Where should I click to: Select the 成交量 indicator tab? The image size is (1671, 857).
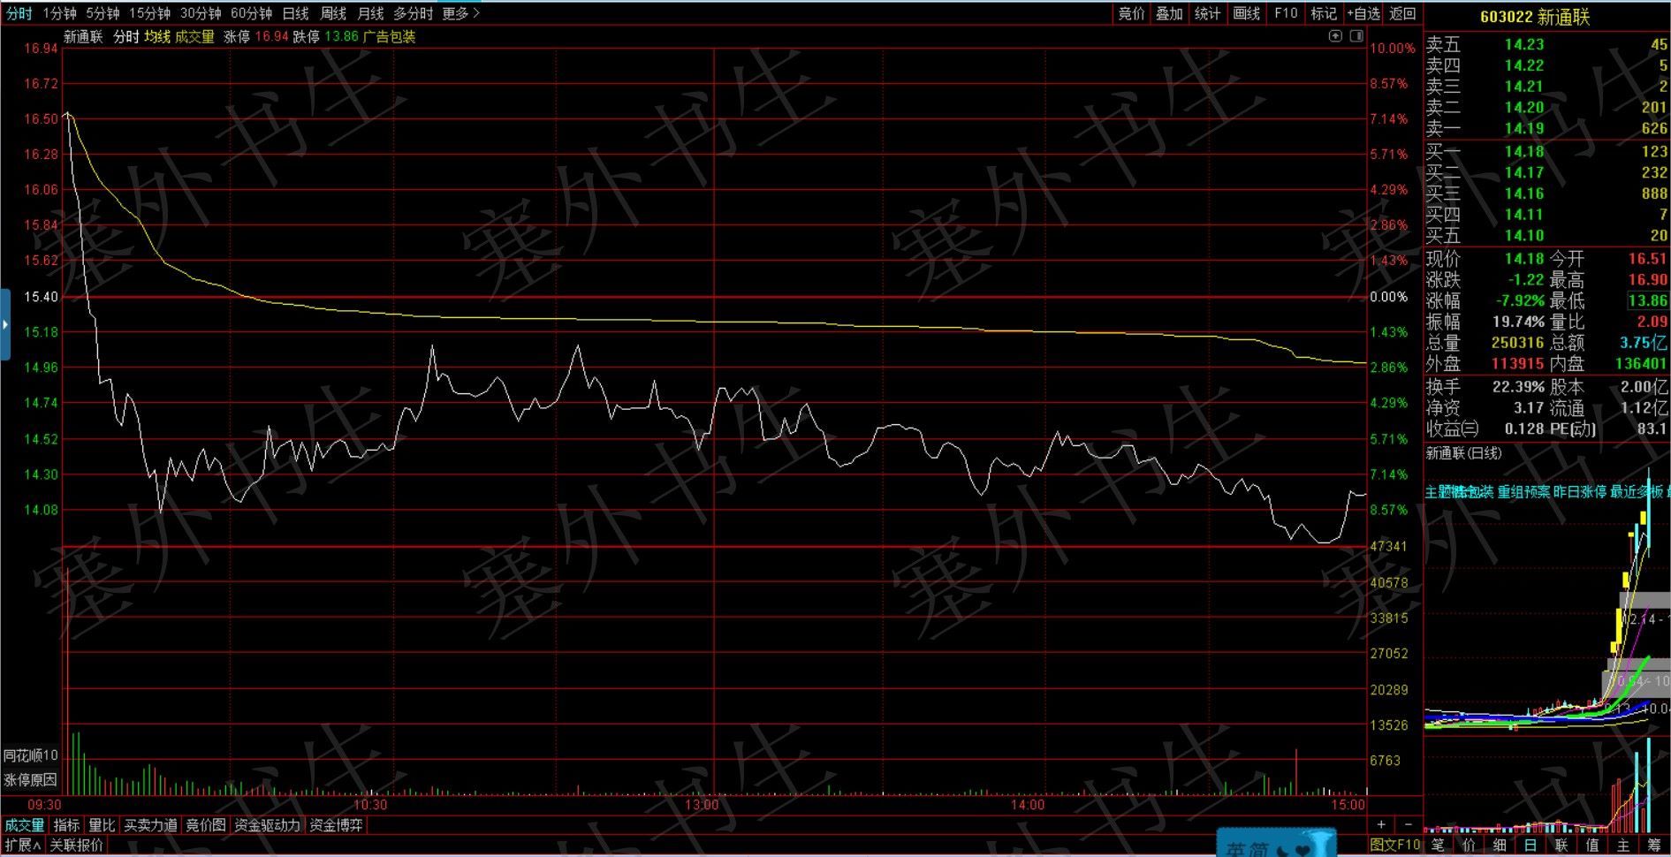click(x=24, y=825)
